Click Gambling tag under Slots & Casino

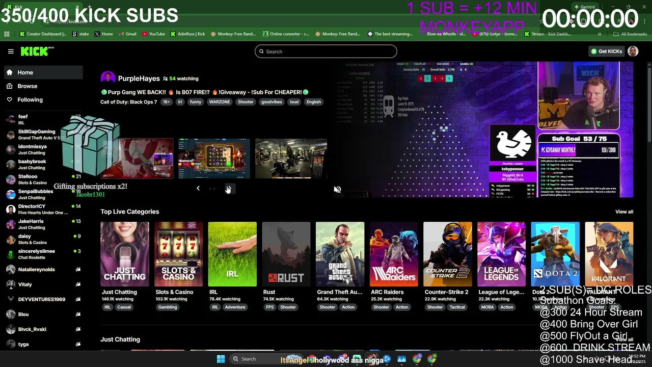[168, 307]
